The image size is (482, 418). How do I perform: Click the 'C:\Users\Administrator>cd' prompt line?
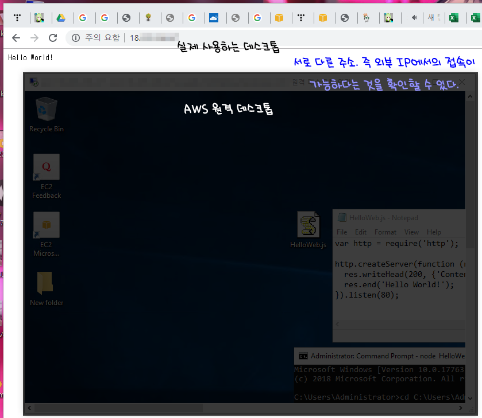coord(380,397)
